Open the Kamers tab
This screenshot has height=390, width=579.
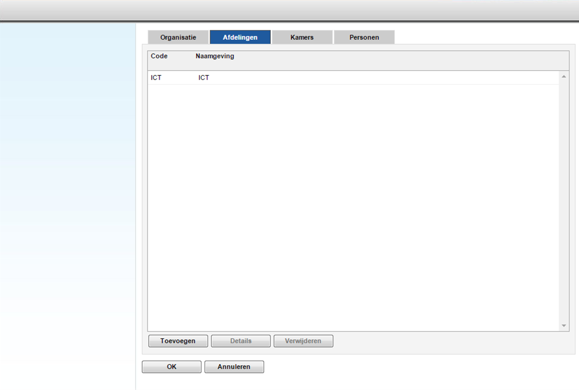coord(302,37)
